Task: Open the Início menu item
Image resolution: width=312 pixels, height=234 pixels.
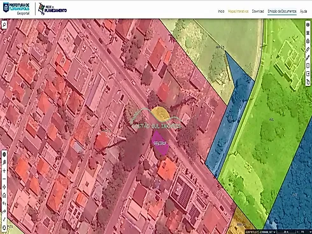Action: click(221, 11)
